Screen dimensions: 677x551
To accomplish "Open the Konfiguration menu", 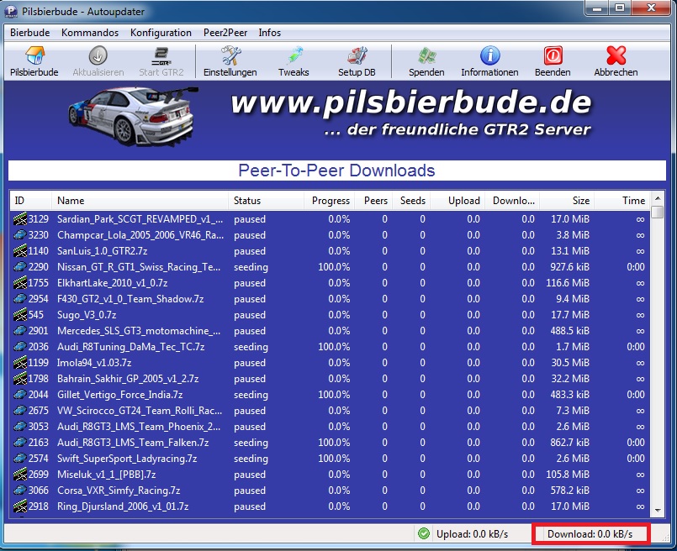I will click(x=161, y=33).
